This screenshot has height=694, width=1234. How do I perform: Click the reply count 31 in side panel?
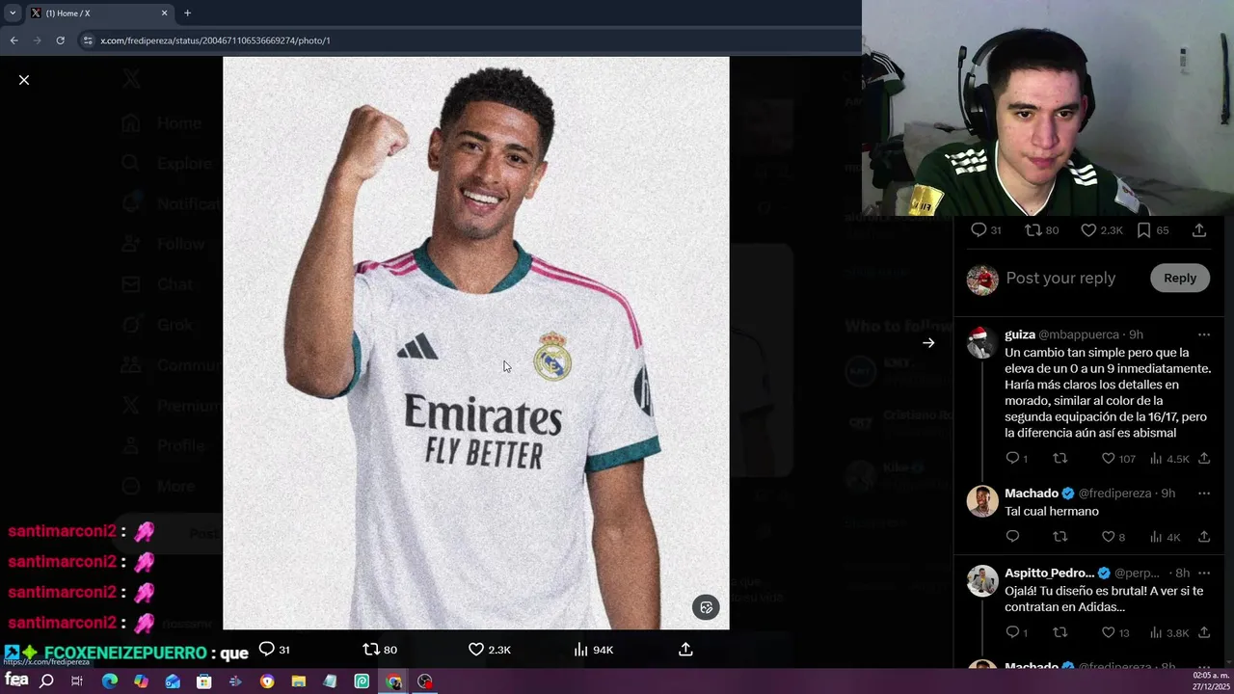point(986,230)
